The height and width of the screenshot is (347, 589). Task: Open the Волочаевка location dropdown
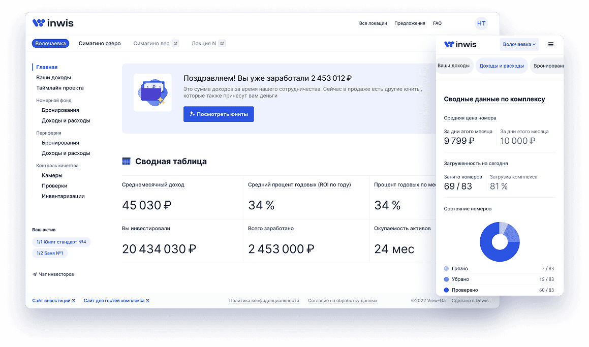519,45
